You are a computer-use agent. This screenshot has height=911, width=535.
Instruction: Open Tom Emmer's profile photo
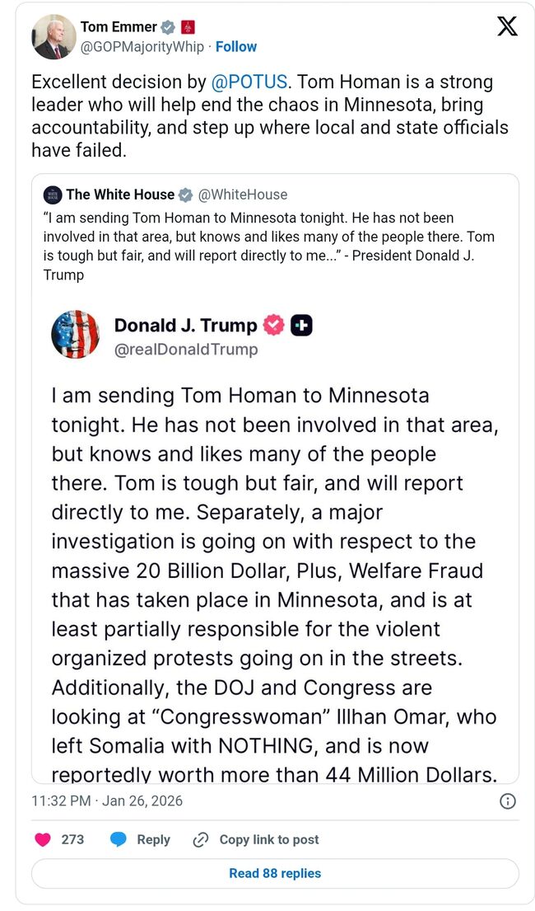pos(54,37)
